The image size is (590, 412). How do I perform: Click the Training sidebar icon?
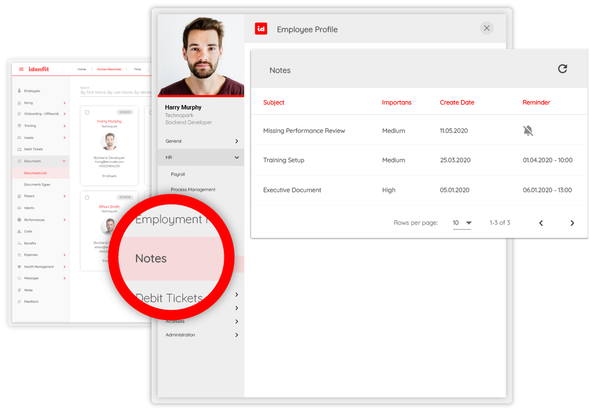coord(19,126)
